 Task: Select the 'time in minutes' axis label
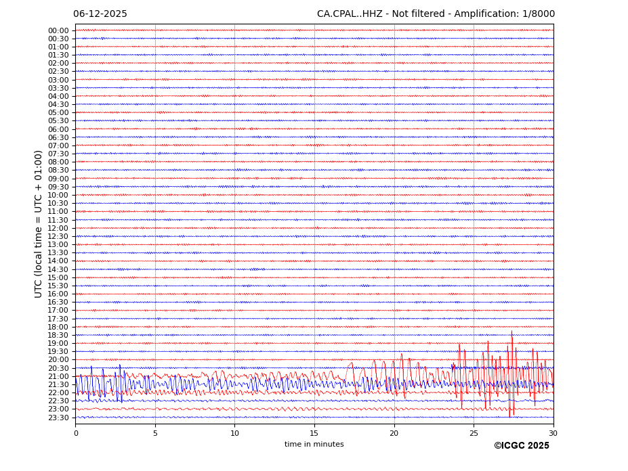point(314,445)
